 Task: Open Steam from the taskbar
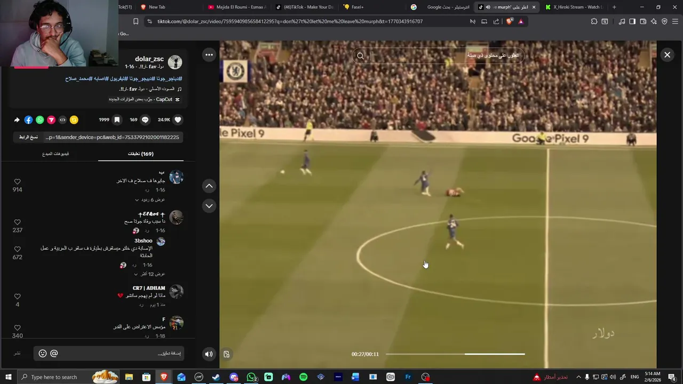216,377
